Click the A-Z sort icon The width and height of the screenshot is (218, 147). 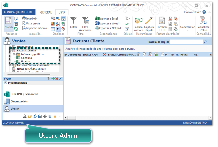pos(58,24)
